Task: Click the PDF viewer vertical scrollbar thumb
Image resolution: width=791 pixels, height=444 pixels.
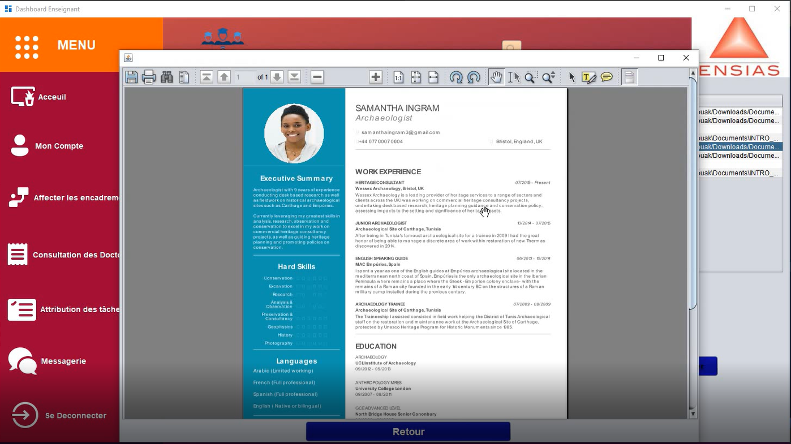Action: click(x=693, y=193)
